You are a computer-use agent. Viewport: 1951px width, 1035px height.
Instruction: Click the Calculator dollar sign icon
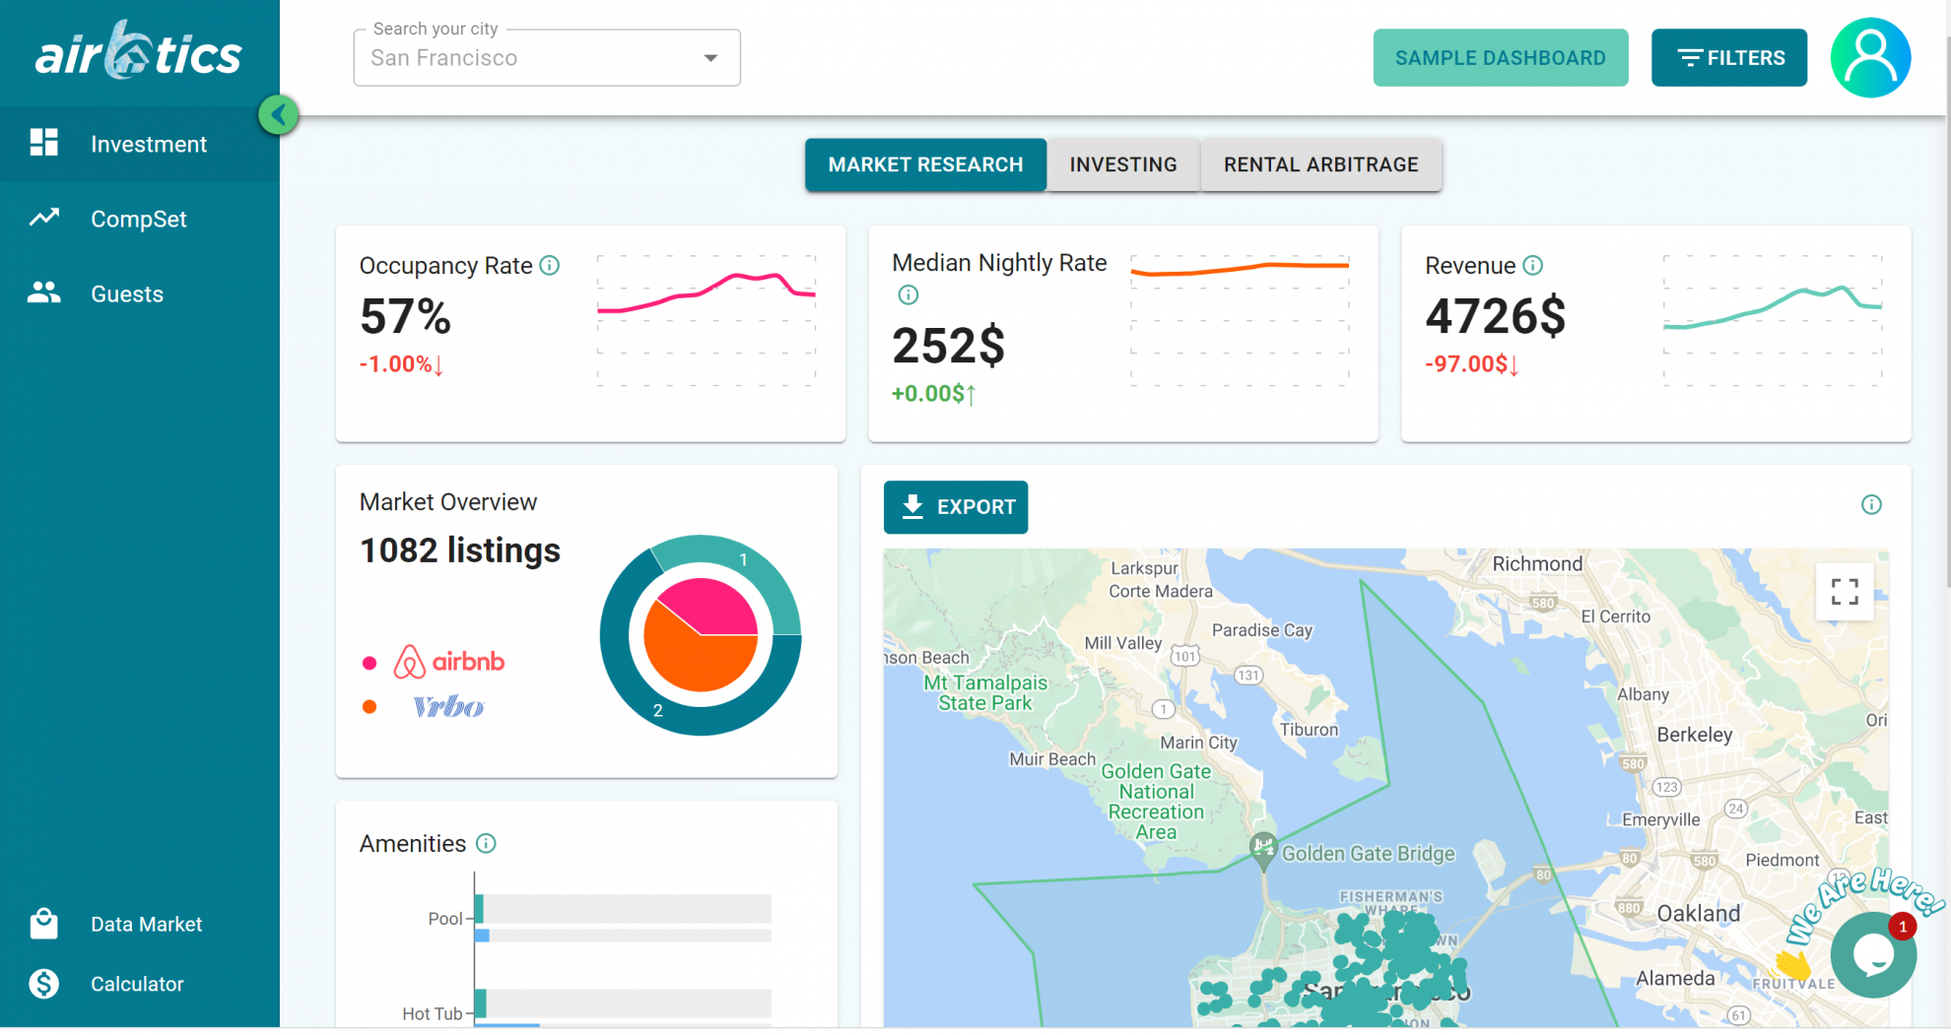tap(43, 984)
